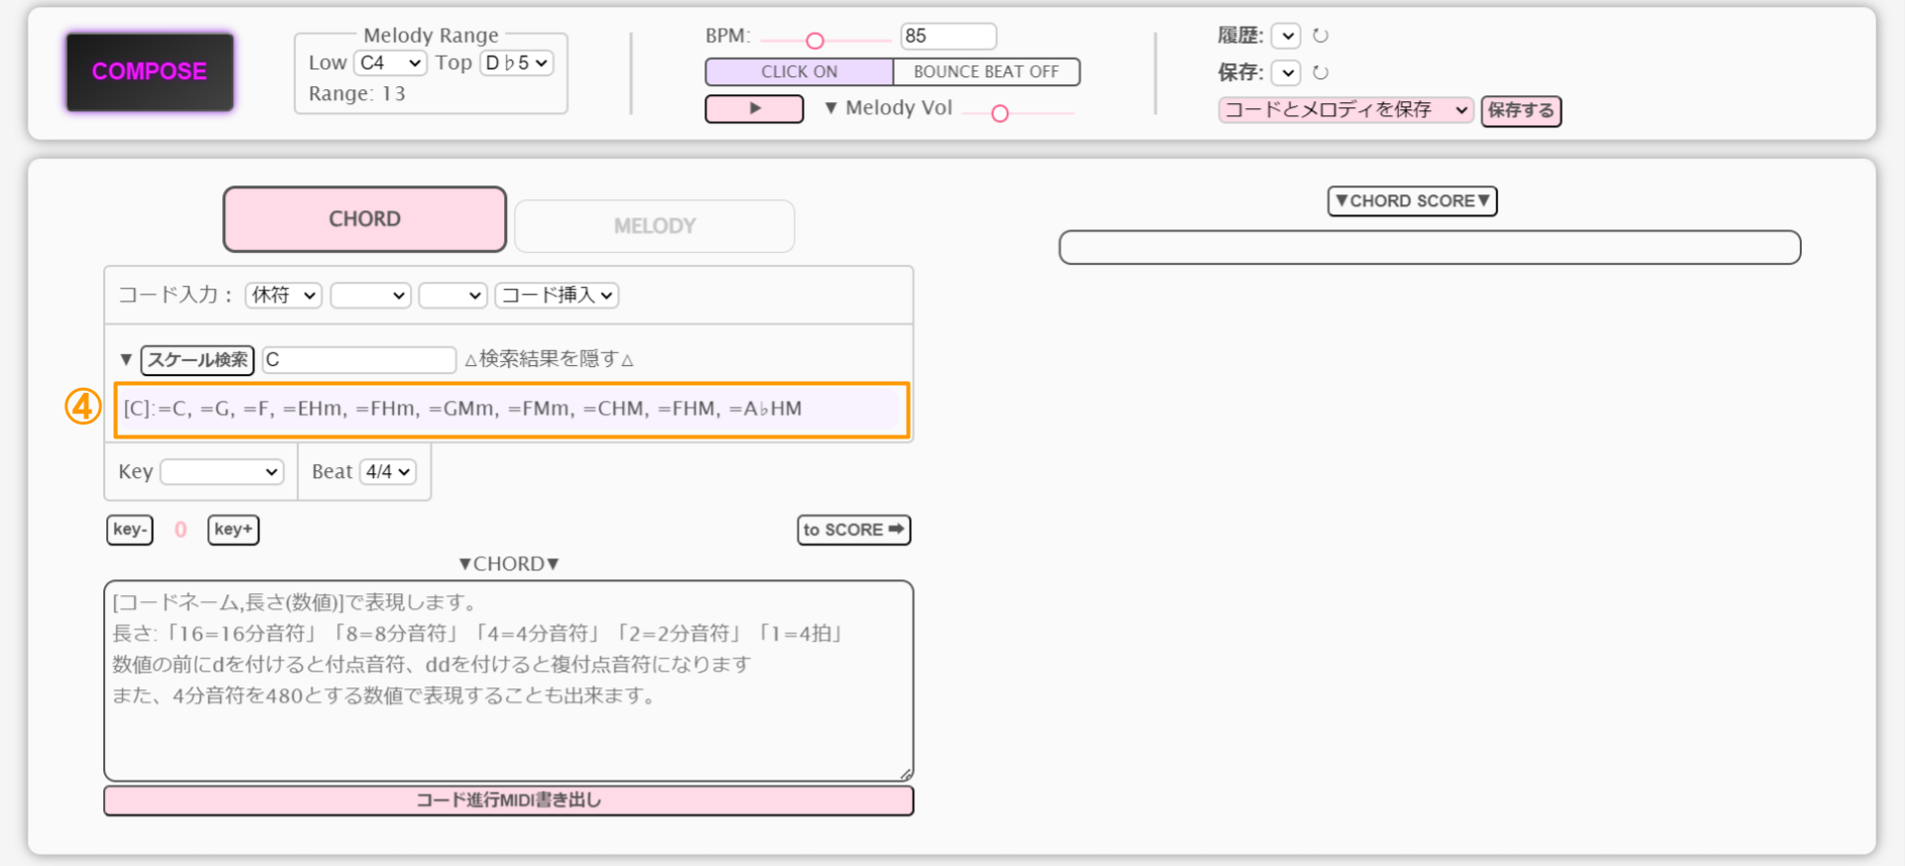The image size is (1905, 866).
Task: Click the ▼CHORD SCORE▼ button
Action: [1412, 201]
